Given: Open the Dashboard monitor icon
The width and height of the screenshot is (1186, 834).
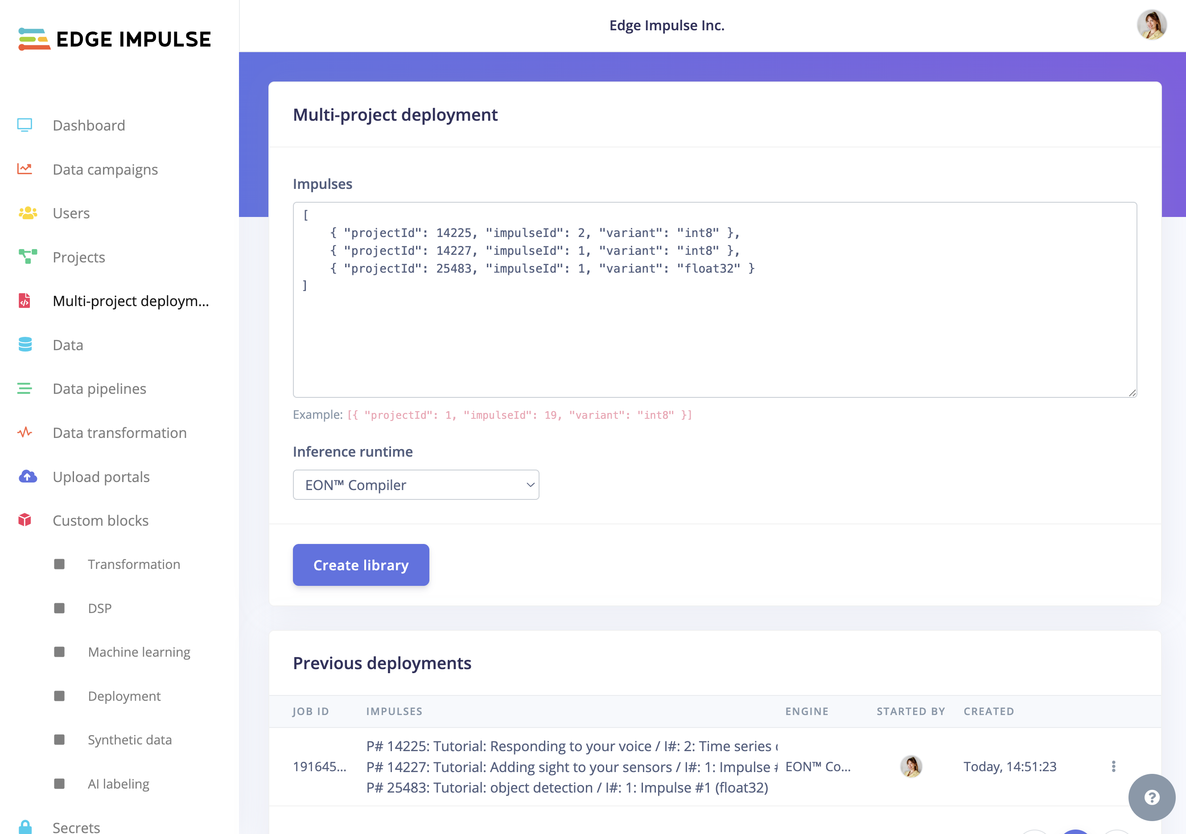Looking at the screenshot, I should (x=25, y=125).
